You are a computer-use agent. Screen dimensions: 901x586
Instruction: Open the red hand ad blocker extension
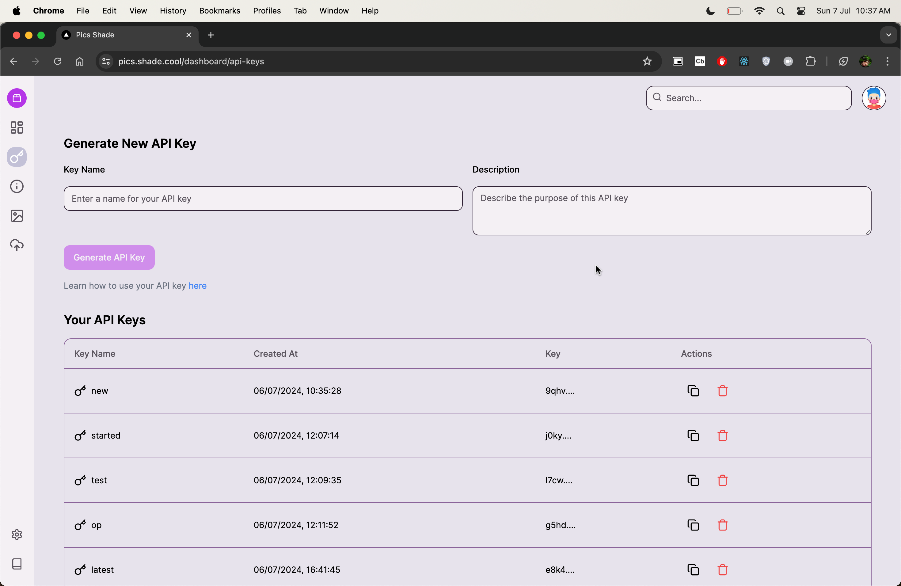722,61
